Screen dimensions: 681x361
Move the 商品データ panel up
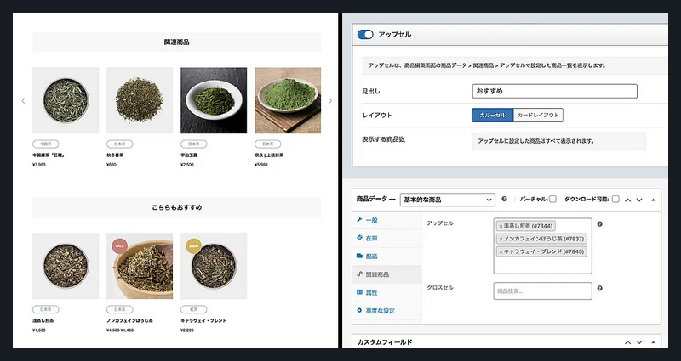point(628,200)
